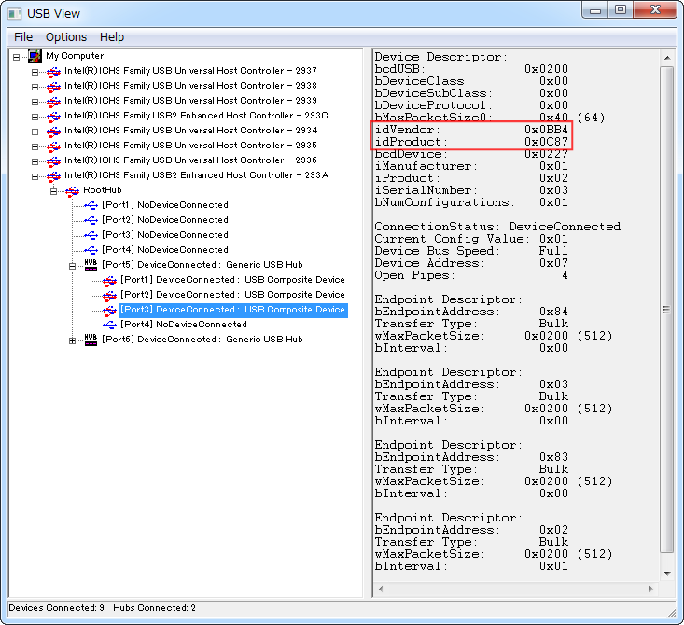The height and width of the screenshot is (625, 684).
Task: Click the My Computer icon
Action: tap(35, 56)
